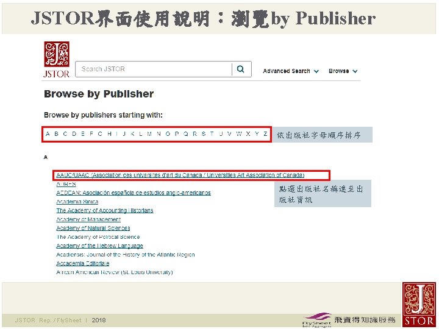Jump to publishers starting with H

pos(110,134)
